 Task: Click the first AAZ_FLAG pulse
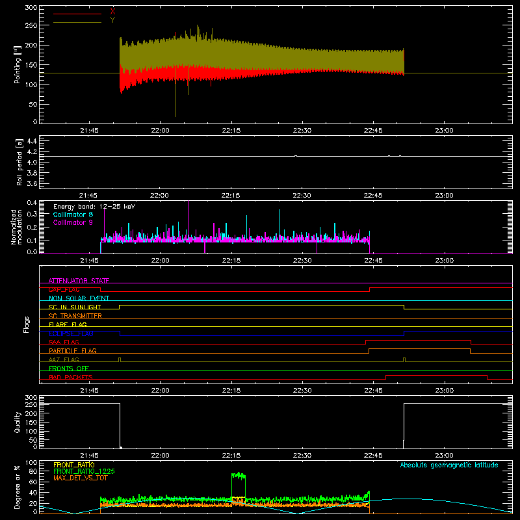(x=120, y=359)
